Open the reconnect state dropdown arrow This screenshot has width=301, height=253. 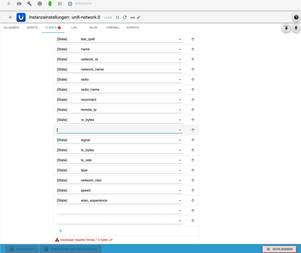click(x=180, y=100)
